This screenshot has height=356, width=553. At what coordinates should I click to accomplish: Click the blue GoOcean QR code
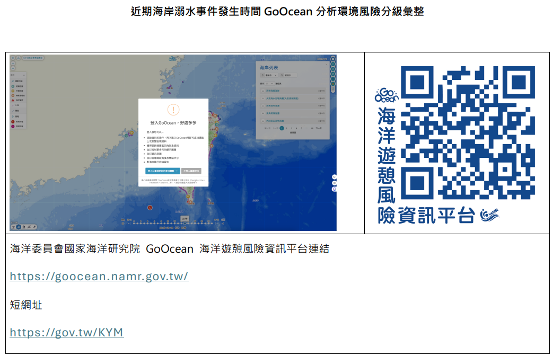[468, 132]
